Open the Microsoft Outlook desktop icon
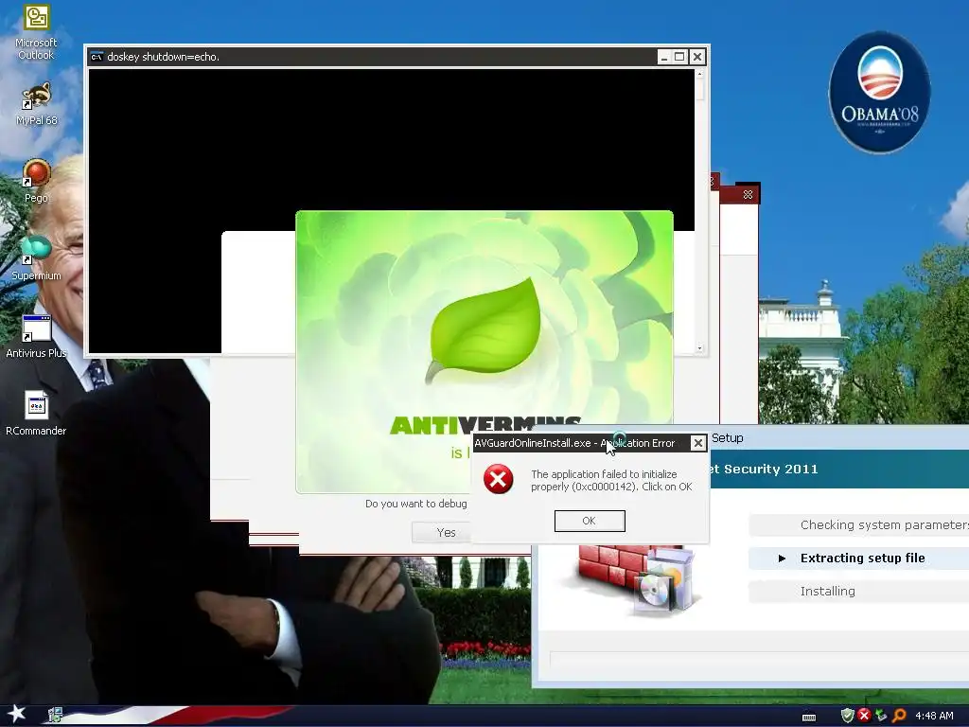969x727 pixels. (37, 32)
